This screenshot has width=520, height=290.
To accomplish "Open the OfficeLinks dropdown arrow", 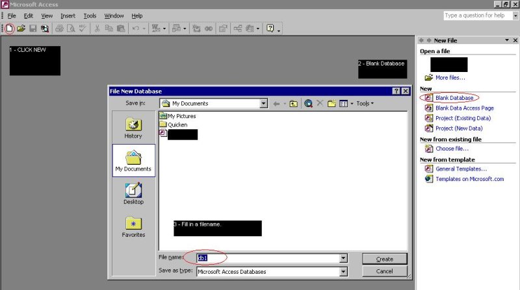I will point(164,29).
